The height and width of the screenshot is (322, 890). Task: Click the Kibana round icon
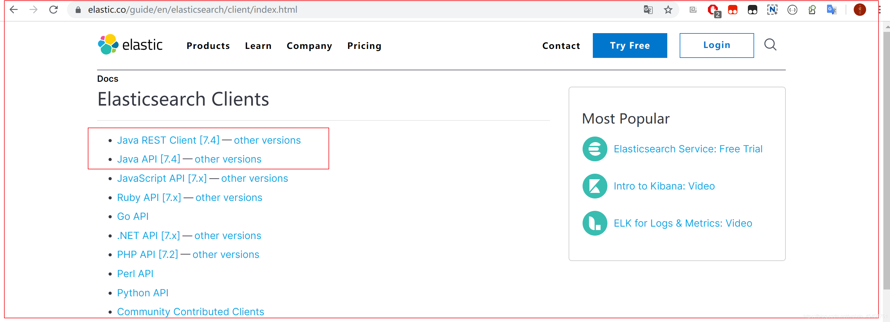click(595, 186)
